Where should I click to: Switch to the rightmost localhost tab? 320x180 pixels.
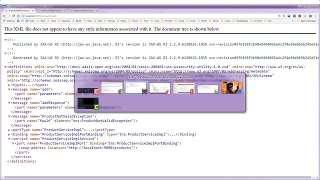pos(84,10)
